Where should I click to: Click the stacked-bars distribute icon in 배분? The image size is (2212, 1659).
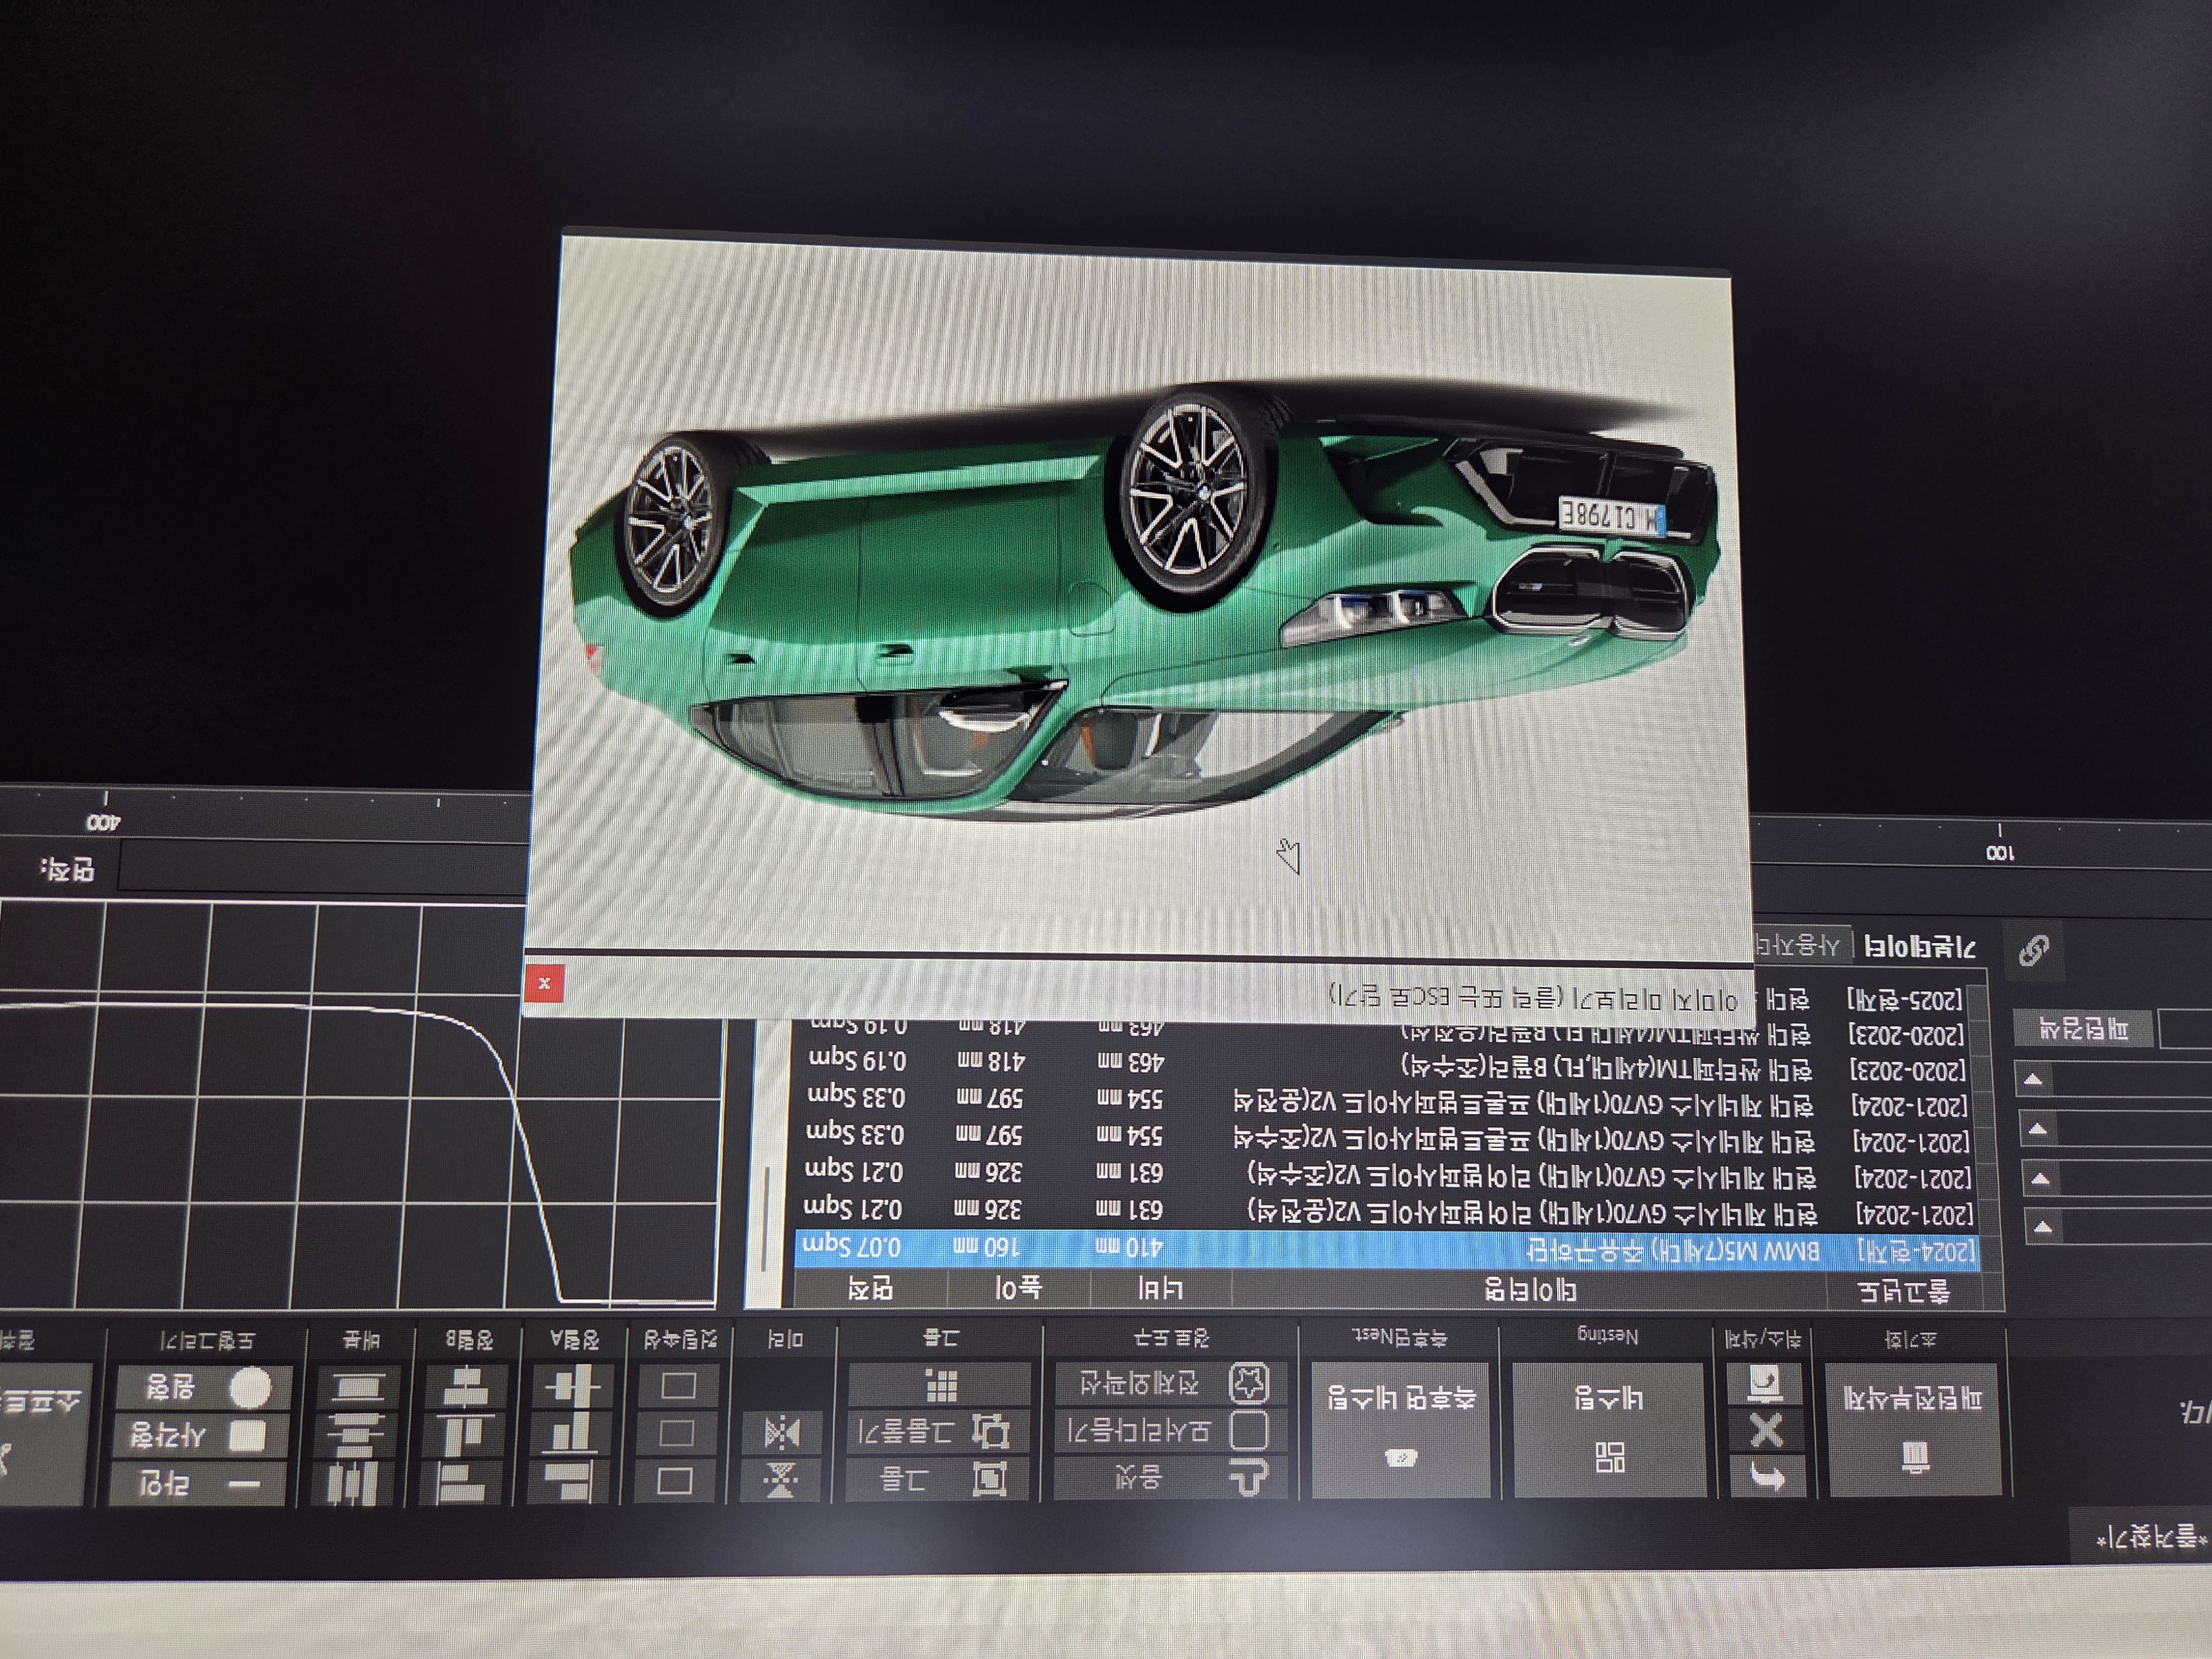point(356,1436)
